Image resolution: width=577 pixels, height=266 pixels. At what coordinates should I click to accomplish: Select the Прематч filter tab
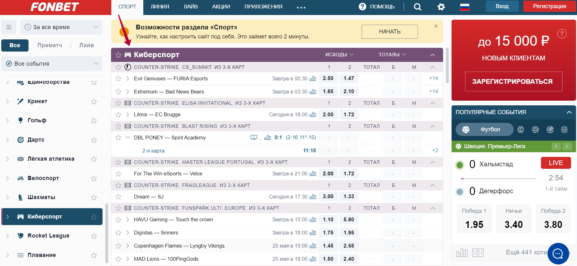pos(50,45)
